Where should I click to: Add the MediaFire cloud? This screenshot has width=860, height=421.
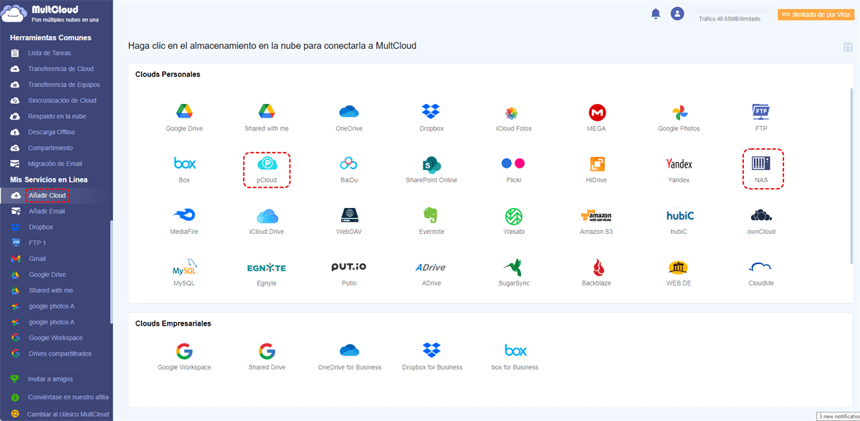184,215
